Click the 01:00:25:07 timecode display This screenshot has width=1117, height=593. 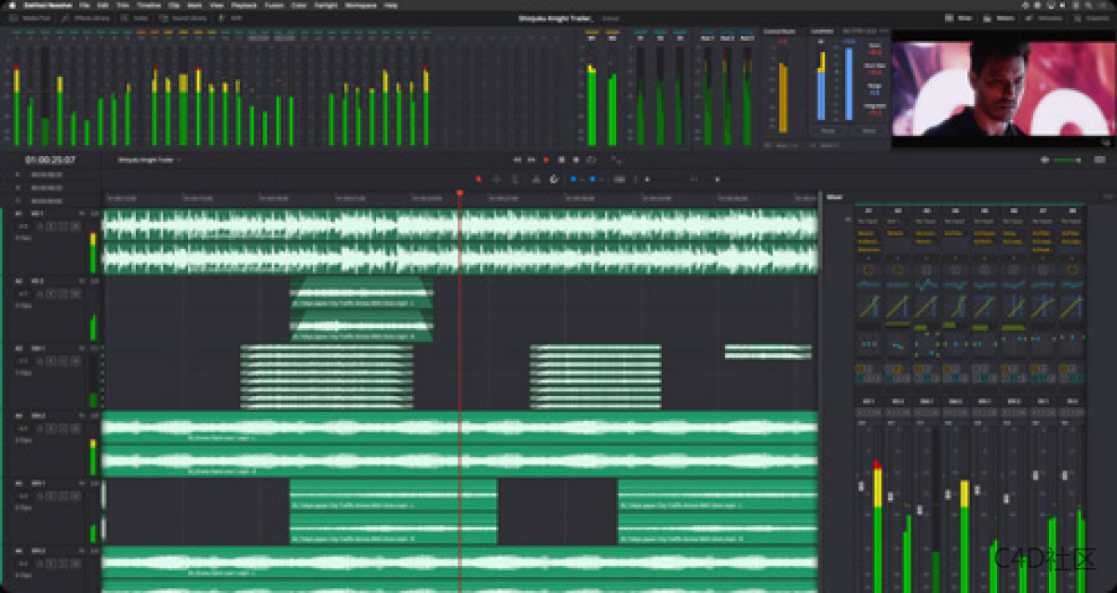click(x=50, y=160)
